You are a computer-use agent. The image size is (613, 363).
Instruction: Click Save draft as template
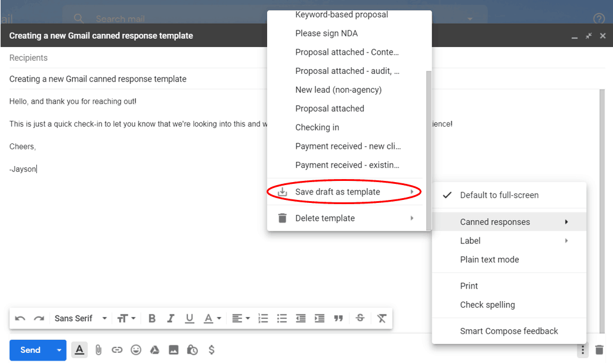(338, 192)
